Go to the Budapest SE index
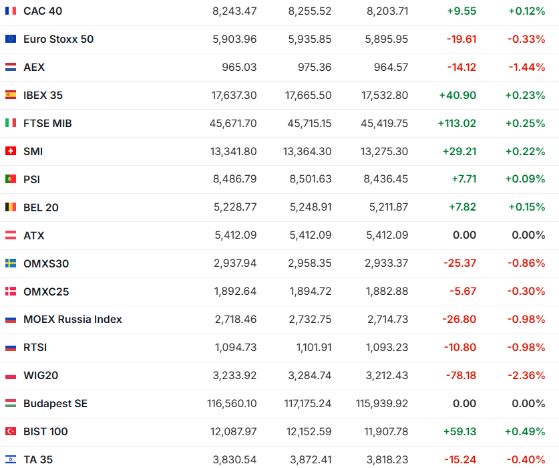 [55, 404]
